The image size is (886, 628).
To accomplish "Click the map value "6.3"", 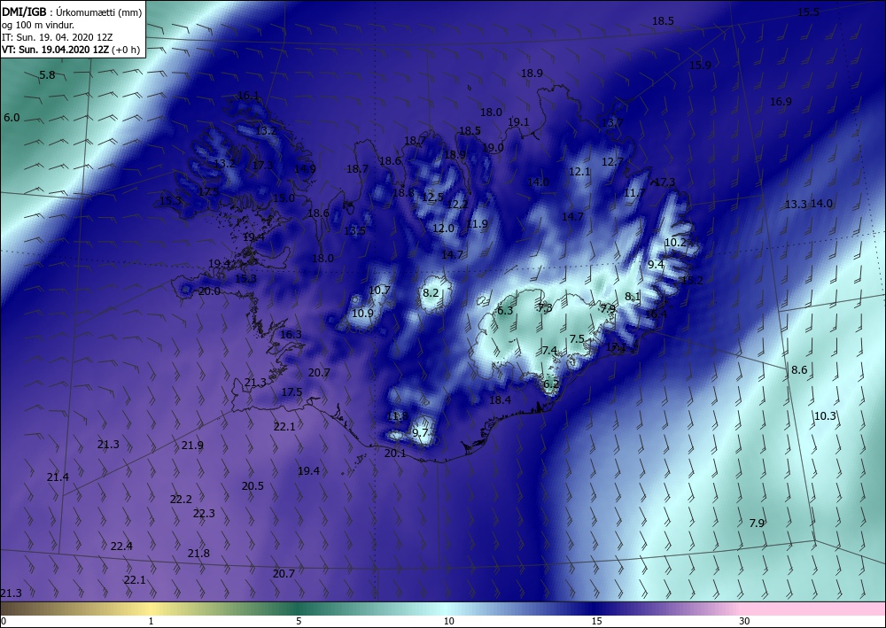I will pos(505,310).
